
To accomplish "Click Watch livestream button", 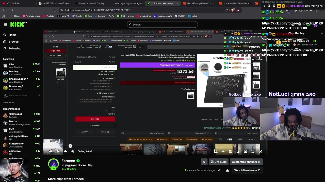I will [247, 170].
